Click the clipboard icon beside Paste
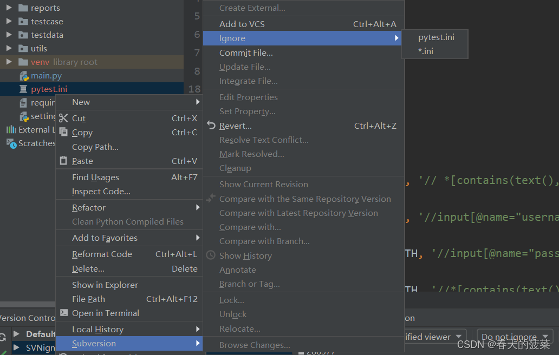 [64, 161]
